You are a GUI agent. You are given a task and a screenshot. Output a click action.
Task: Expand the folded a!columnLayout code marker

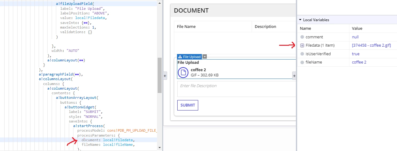81,60
